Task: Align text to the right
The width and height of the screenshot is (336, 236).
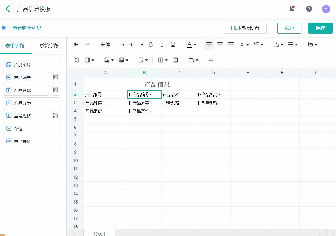Action: click(231, 44)
